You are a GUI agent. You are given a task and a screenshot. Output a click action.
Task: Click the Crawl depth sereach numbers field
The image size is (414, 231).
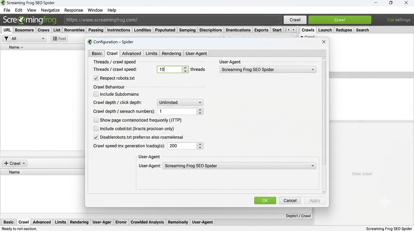pyautogui.click(x=177, y=111)
